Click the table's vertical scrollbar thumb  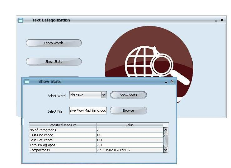pos(166,141)
